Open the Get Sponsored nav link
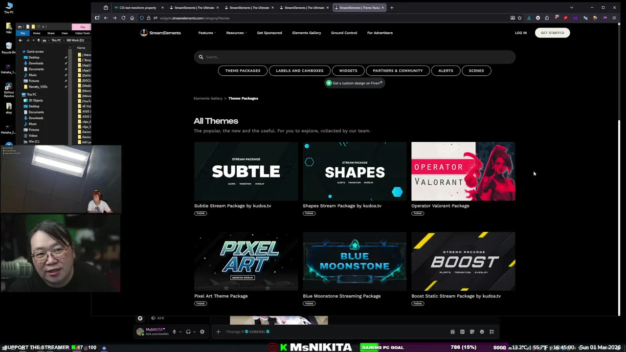Viewport: 626px width, 352px height. 269,33
